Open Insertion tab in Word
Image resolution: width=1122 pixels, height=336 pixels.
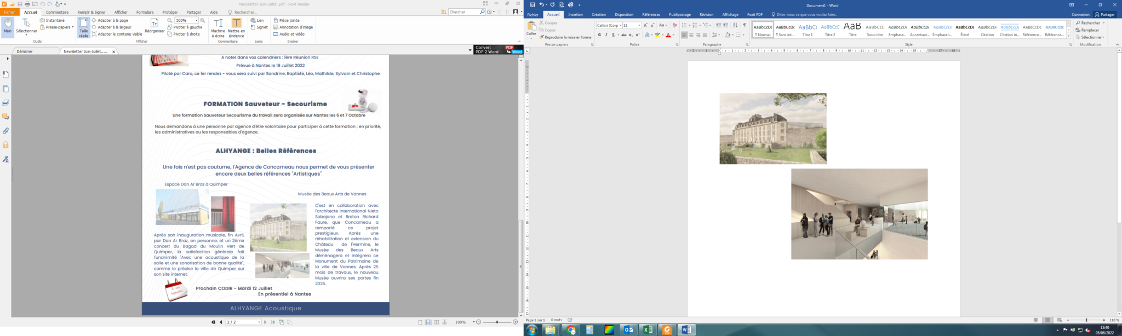[x=575, y=15]
